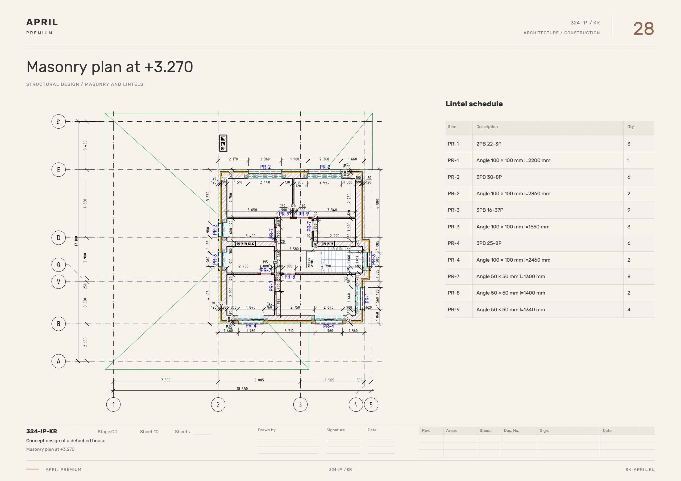Click the grid axis bubble G

click(59, 265)
